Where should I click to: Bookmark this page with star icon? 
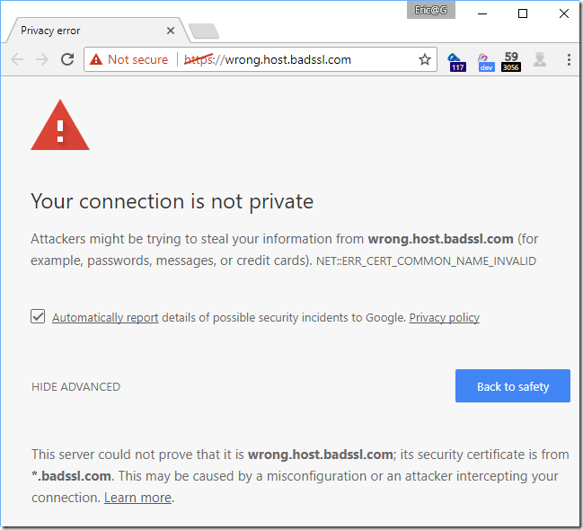tap(425, 60)
